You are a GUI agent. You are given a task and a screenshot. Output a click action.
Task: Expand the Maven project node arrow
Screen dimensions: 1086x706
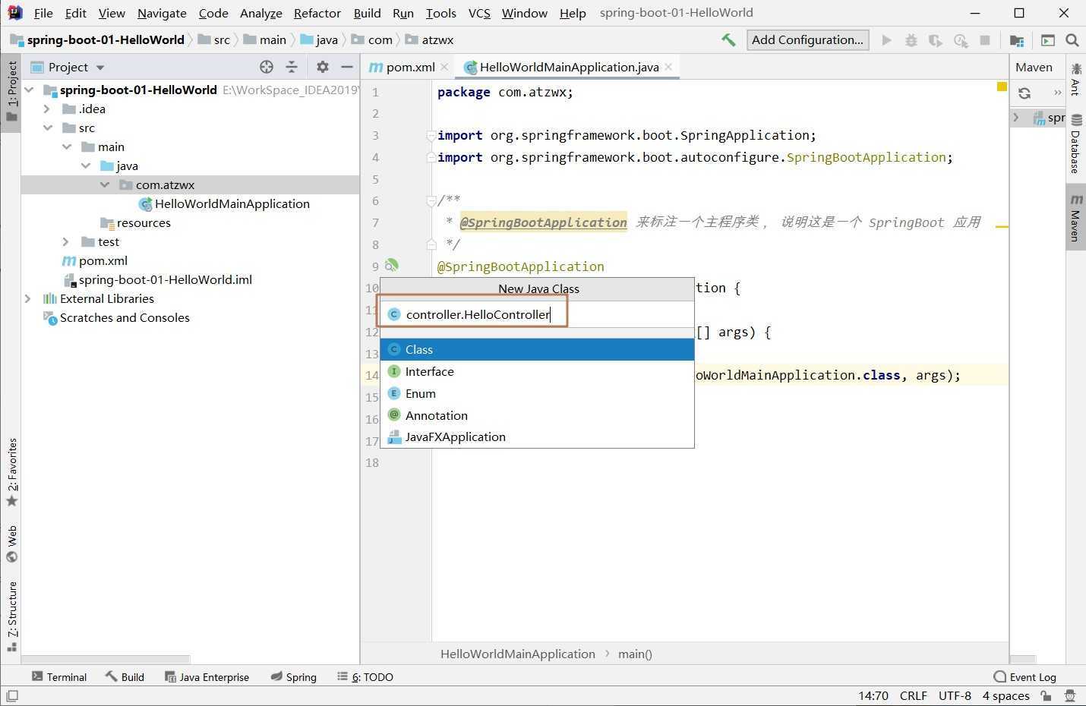click(1017, 118)
